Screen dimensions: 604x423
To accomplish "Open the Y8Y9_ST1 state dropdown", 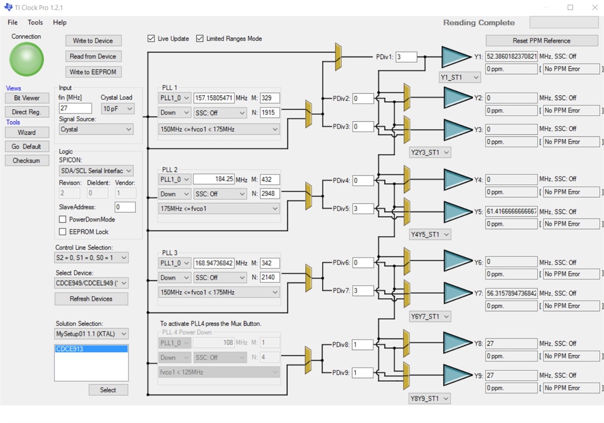I will tap(430, 398).
